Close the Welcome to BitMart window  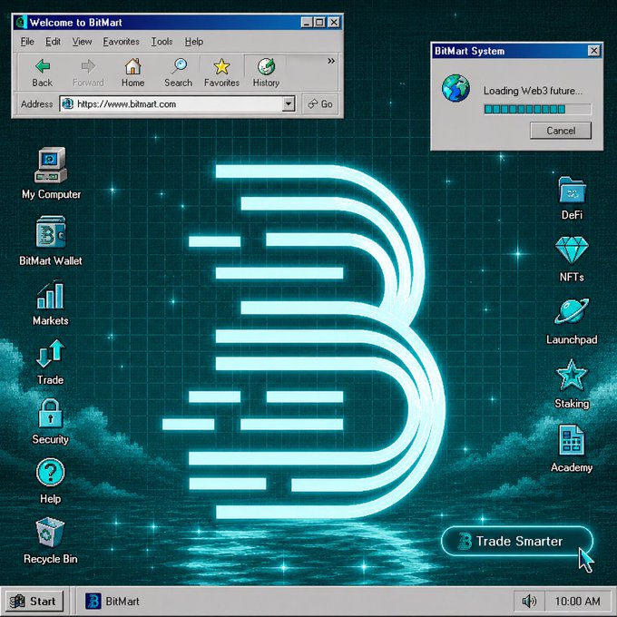pyautogui.click(x=334, y=23)
